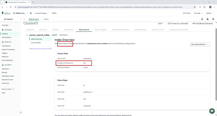Go back using arrow beside vector_search_index
Image resolution: width=217 pixels, height=116 pixels.
point(27,35)
